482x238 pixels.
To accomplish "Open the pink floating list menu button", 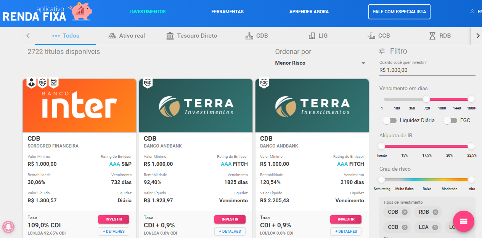I will coord(464,221).
